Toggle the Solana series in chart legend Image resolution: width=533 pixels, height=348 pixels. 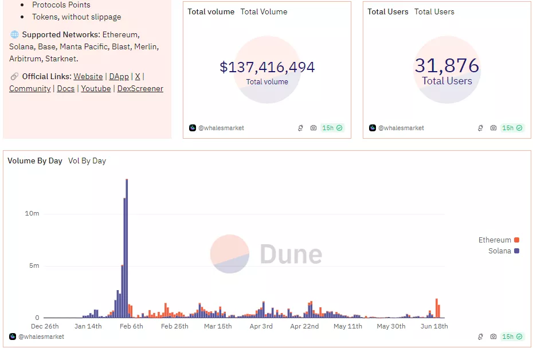click(x=503, y=251)
